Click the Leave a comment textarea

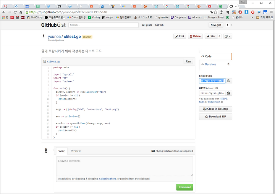[125, 166]
